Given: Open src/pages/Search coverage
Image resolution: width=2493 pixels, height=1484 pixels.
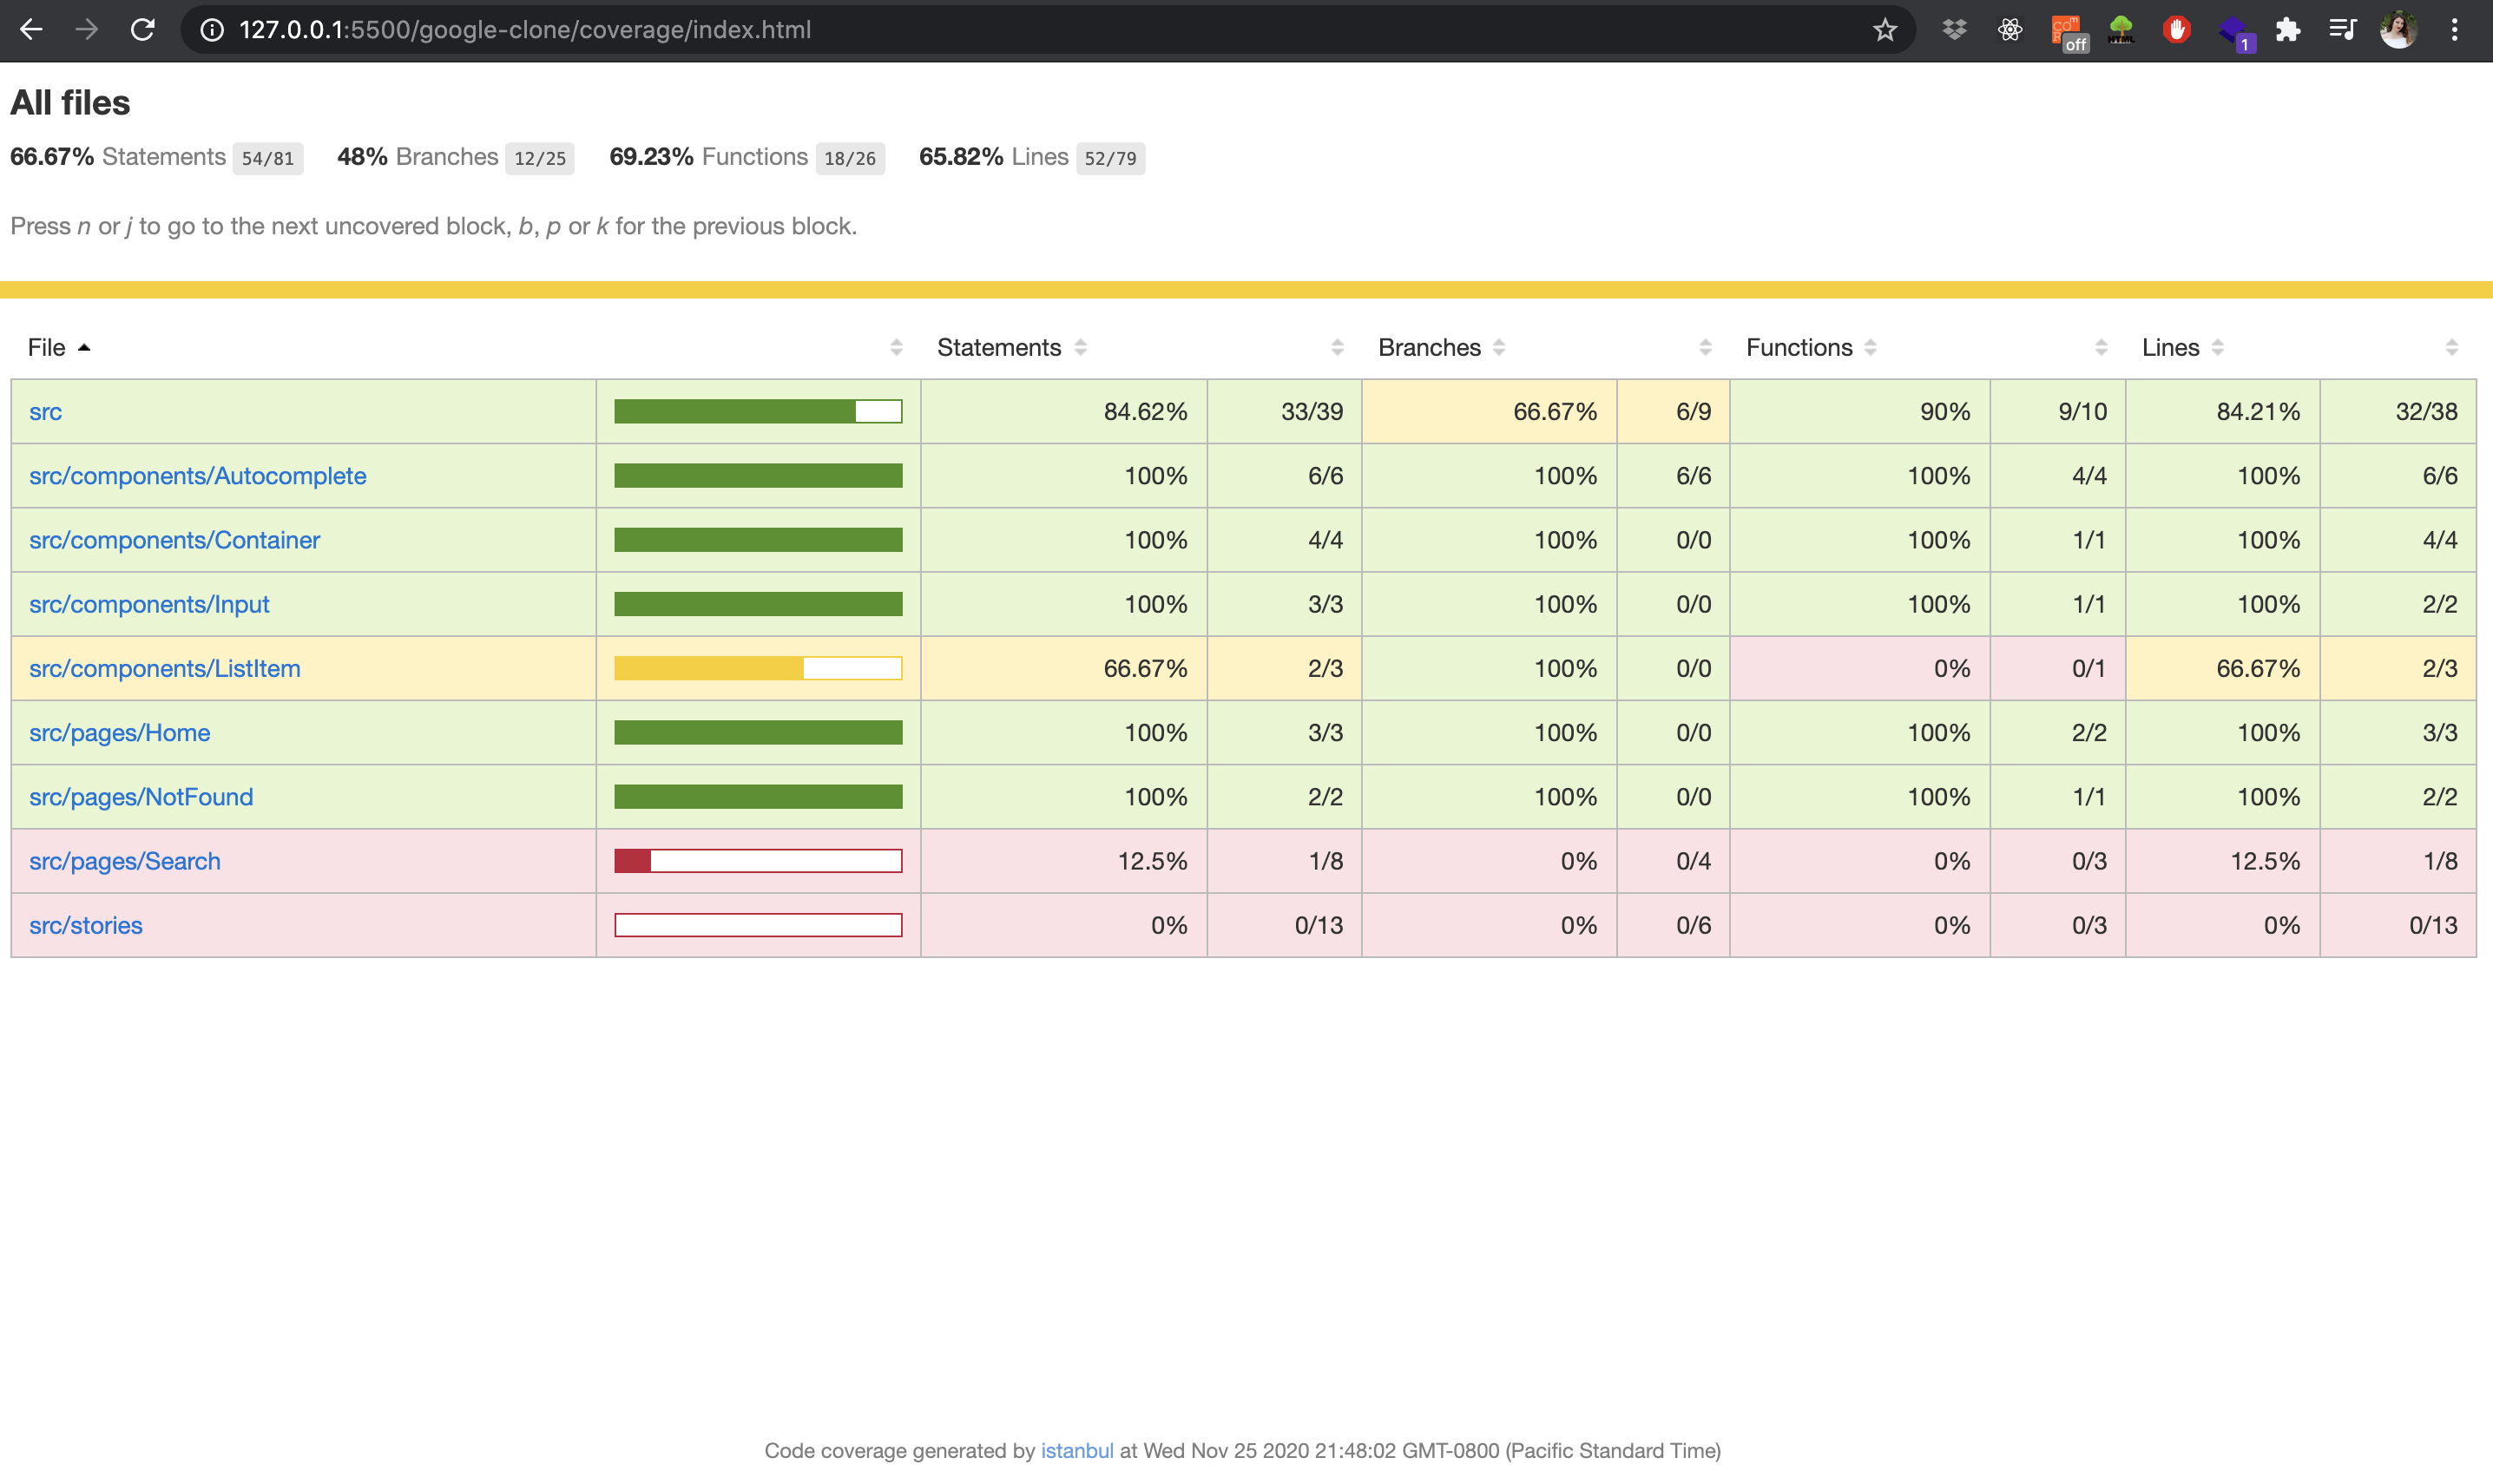Looking at the screenshot, I should [x=124, y=860].
